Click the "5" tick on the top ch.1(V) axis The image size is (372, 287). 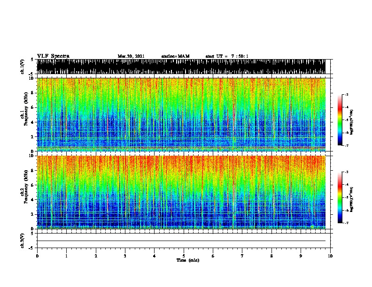[32, 60]
